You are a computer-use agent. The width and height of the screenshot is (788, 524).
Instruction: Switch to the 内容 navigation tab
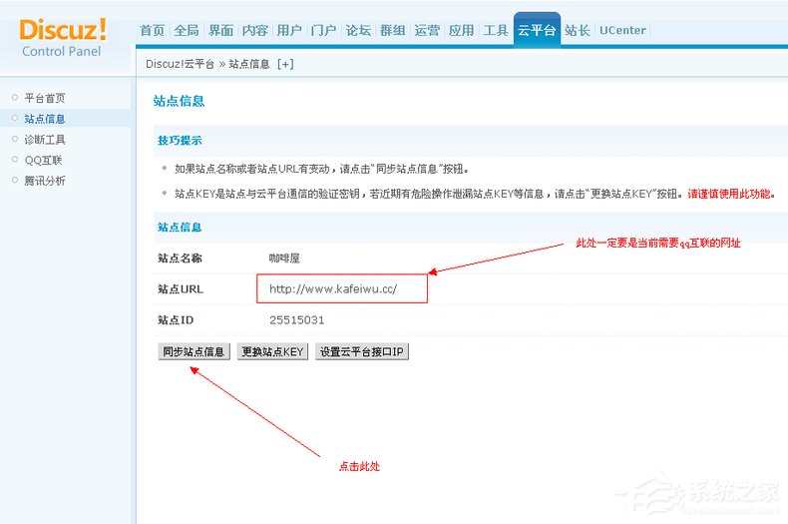(255, 30)
